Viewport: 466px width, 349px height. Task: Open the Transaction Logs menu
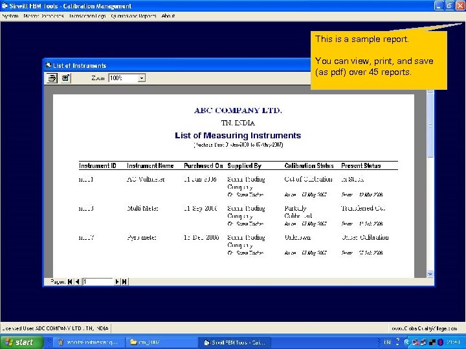(x=87, y=16)
